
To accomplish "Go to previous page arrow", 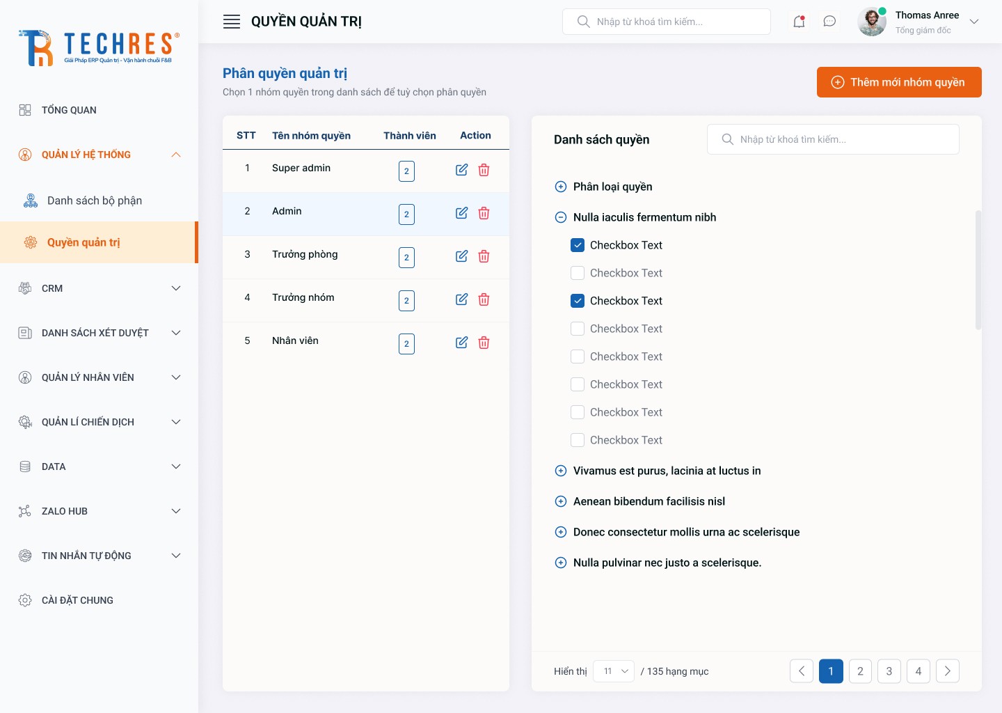I will click(802, 671).
